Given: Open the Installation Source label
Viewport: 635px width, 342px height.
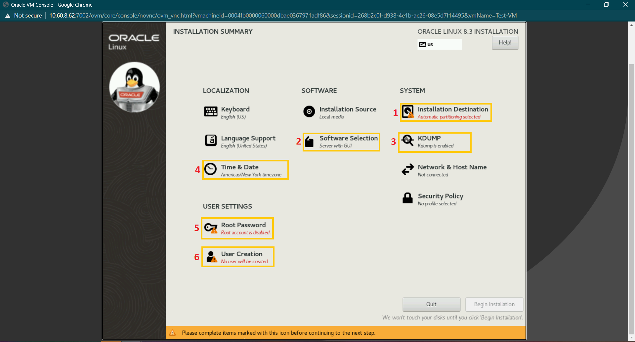Looking at the screenshot, I should pyautogui.click(x=348, y=109).
